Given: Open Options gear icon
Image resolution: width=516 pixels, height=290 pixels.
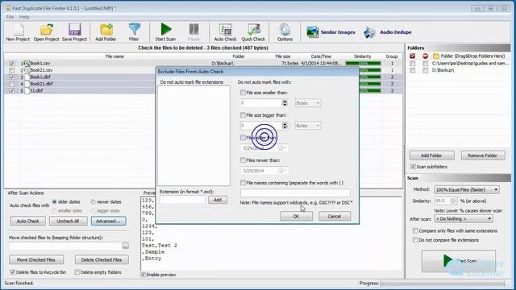Looking at the screenshot, I should point(285,32).
